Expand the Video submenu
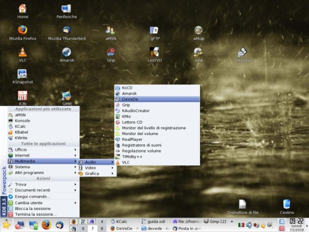This screenshot has width=309, height=232. (x=90, y=168)
